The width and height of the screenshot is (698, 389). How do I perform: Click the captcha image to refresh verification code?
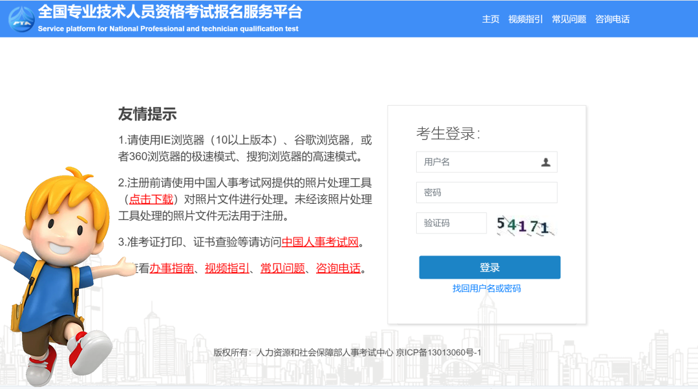(522, 223)
